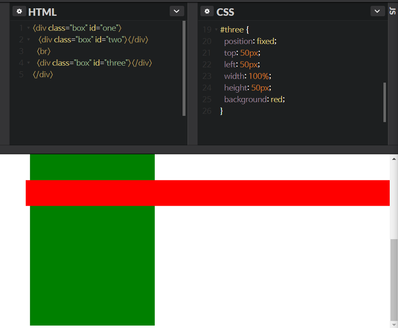Image resolution: width=398 pixels, height=328 pixels.
Task: Click the preview pane scrollbar thumb
Action: 394,280
